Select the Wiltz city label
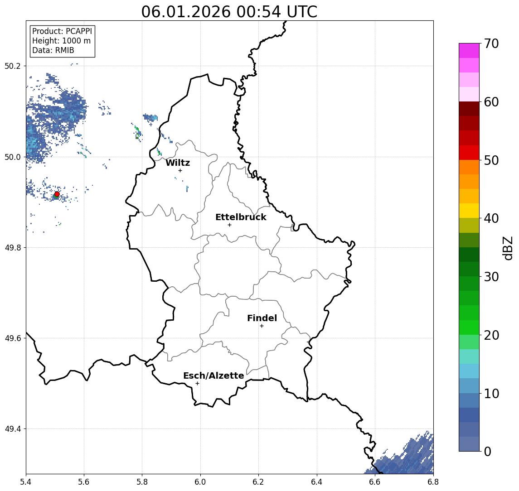The image size is (519, 491). (178, 163)
